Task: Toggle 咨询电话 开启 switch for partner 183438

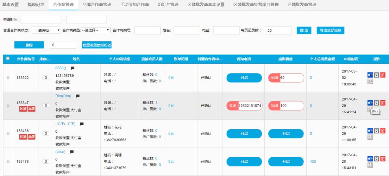Action: (244, 134)
